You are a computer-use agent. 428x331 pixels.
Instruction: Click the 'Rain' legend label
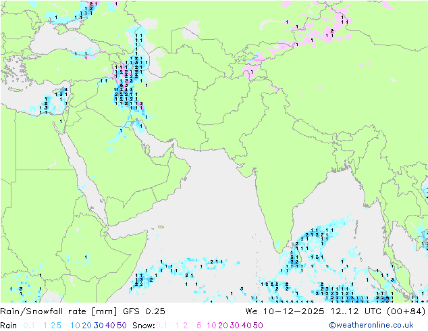pos(9,326)
